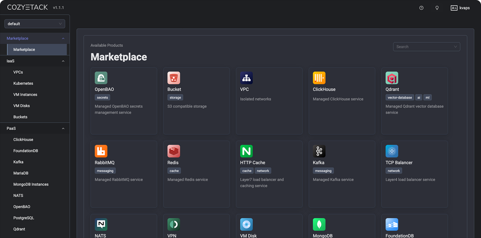Collapse the Marketplace menu section

coord(35,38)
